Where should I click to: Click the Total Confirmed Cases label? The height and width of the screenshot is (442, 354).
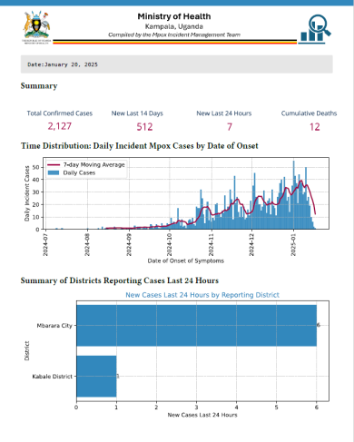tap(60, 113)
